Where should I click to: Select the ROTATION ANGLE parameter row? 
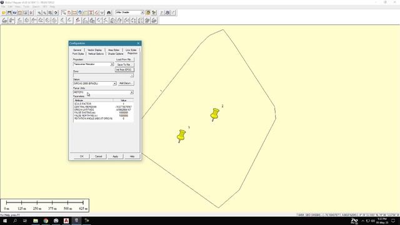click(103, 119)
